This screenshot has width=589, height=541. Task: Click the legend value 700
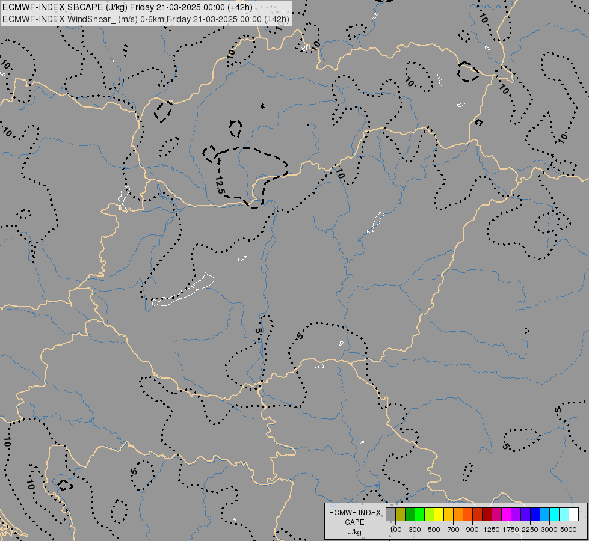[454, 530]
